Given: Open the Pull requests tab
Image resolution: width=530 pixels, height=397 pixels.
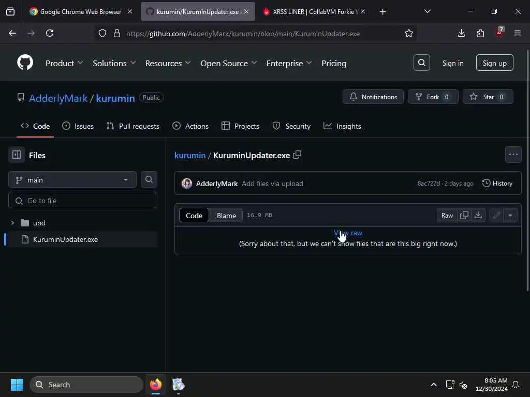Looking at the screenshot, I should 133,126.
